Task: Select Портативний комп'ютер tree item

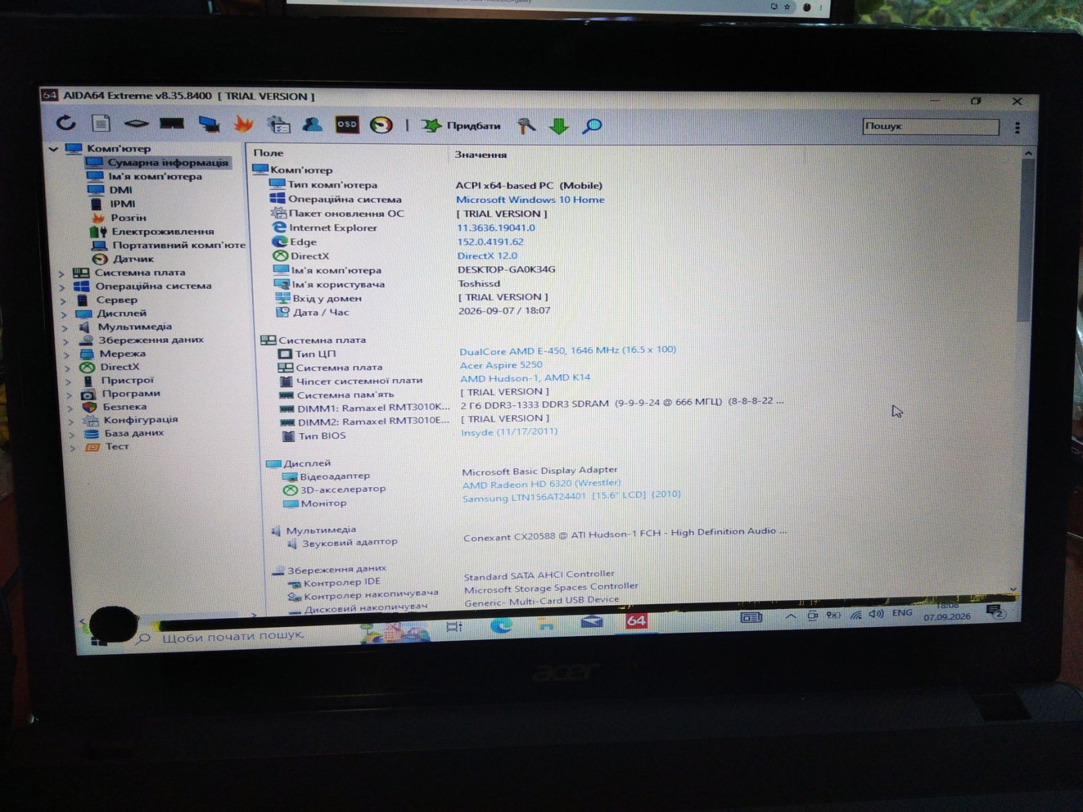Action: tap(168, 245)
